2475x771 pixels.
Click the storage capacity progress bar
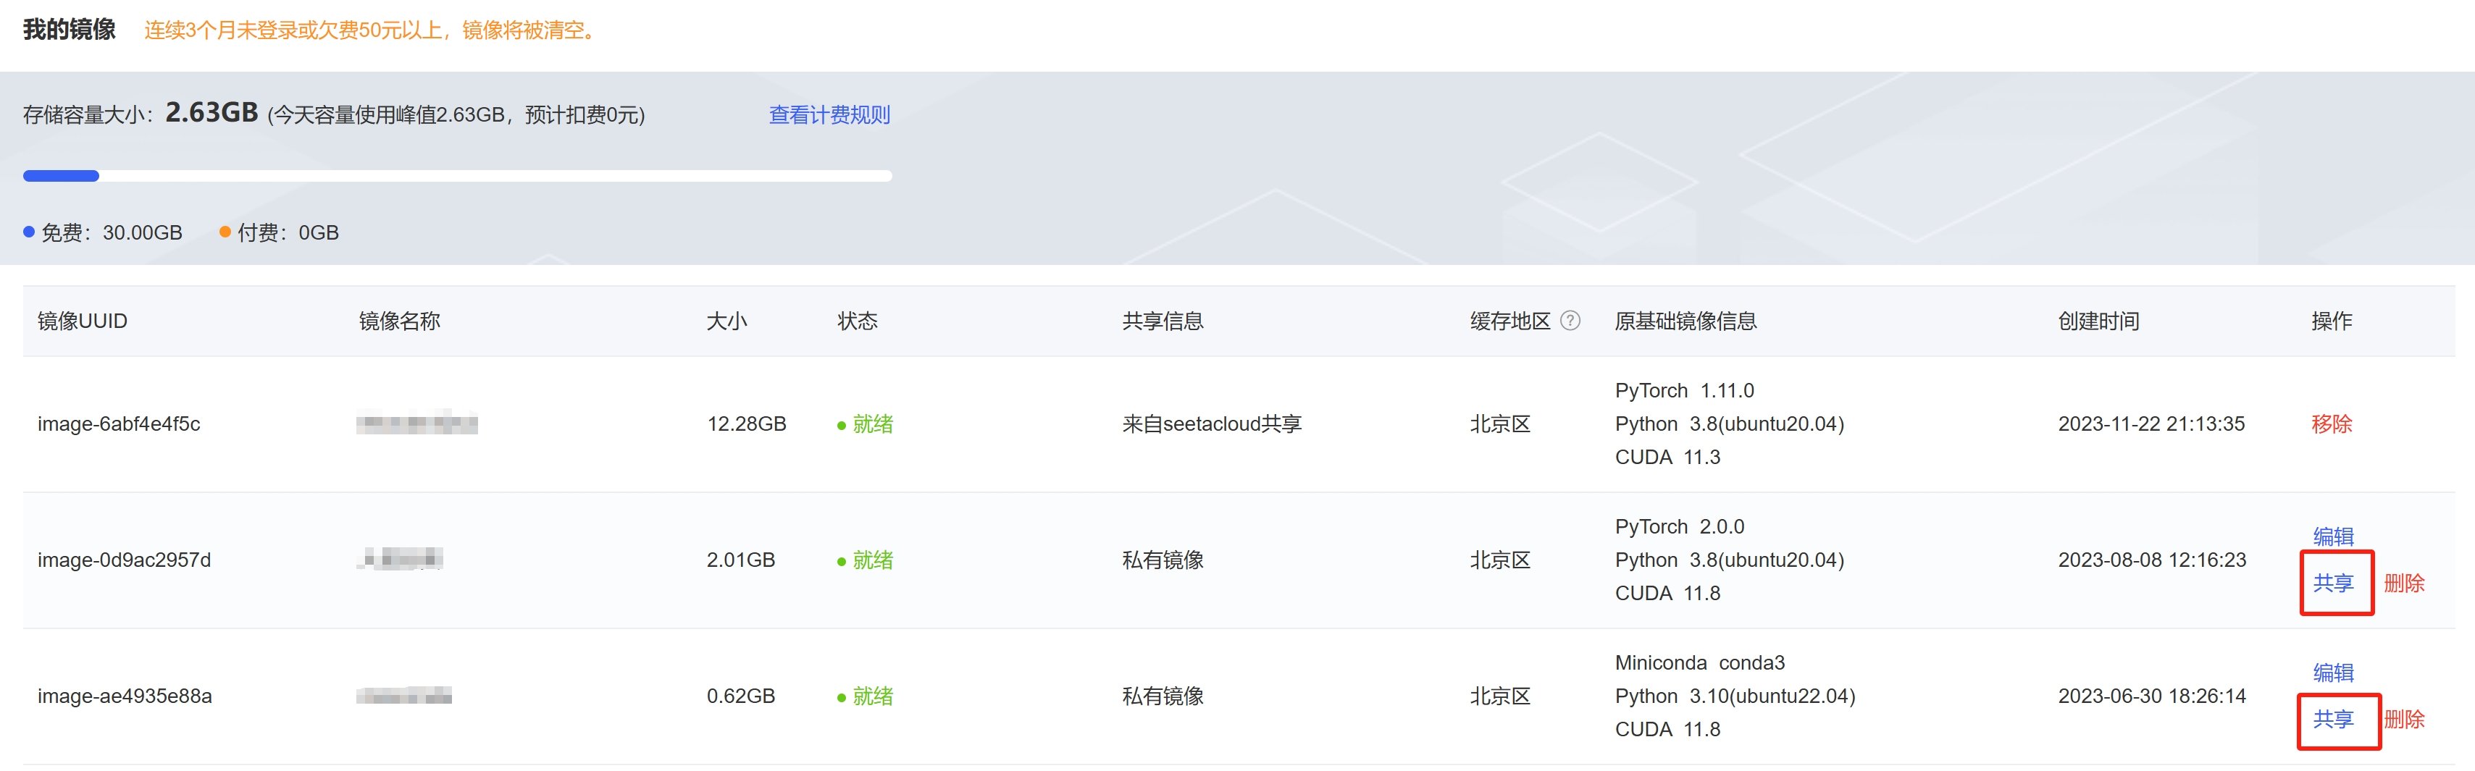457,176
